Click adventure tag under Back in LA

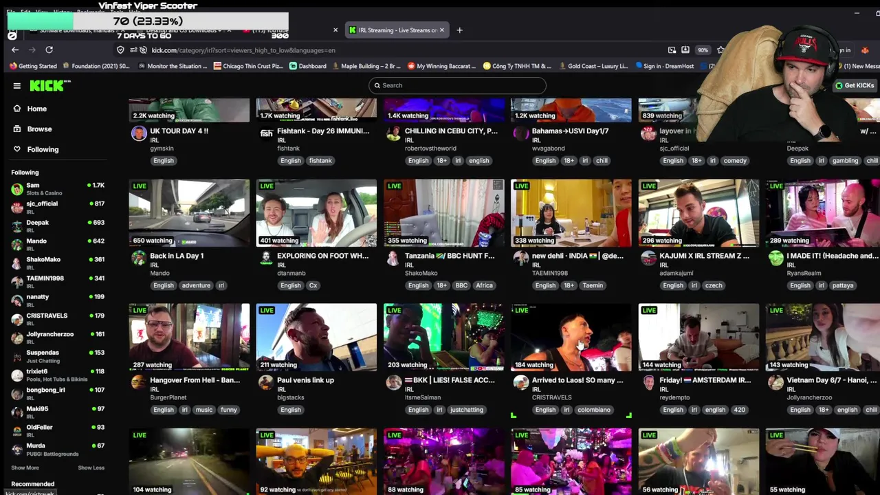point(196,285)
